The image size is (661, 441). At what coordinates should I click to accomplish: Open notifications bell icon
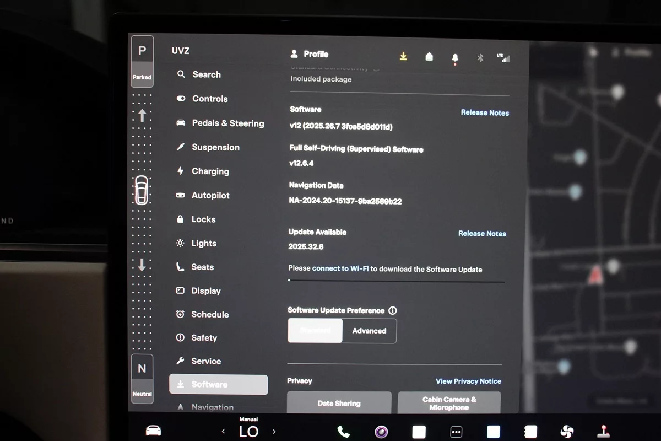click(x=455, y=58)
